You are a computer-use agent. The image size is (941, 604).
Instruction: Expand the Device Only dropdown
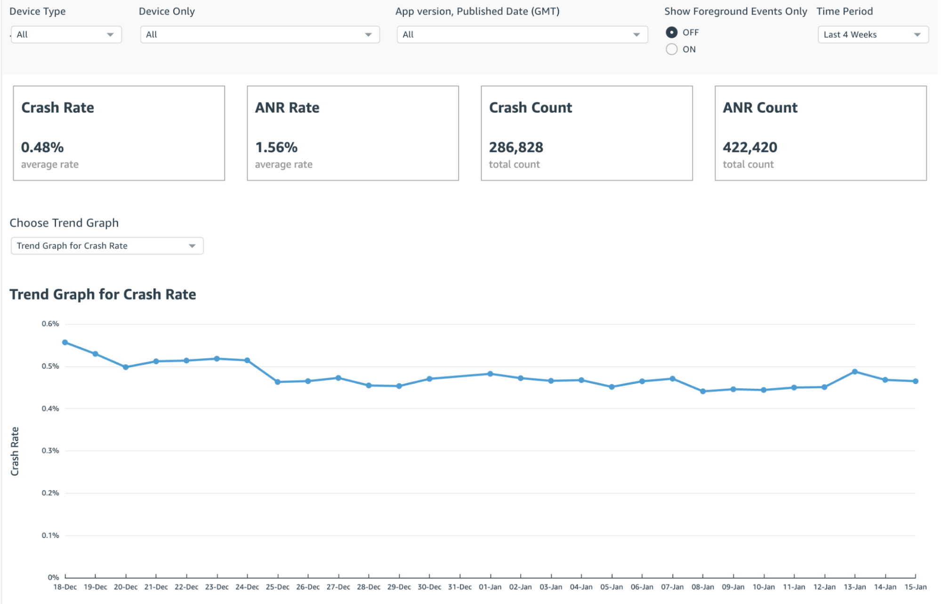pyautogui.click(x=259, y=34)
